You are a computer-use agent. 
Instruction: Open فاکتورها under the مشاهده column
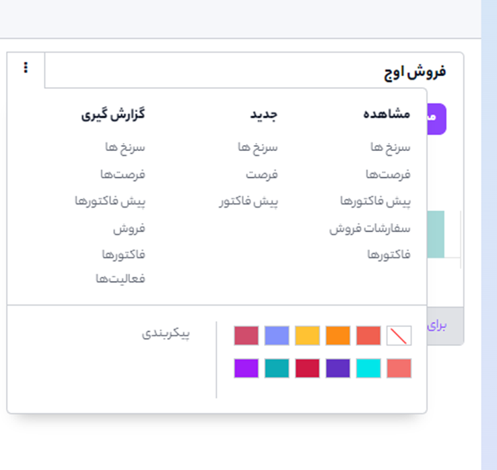click(x=389, y=255)
